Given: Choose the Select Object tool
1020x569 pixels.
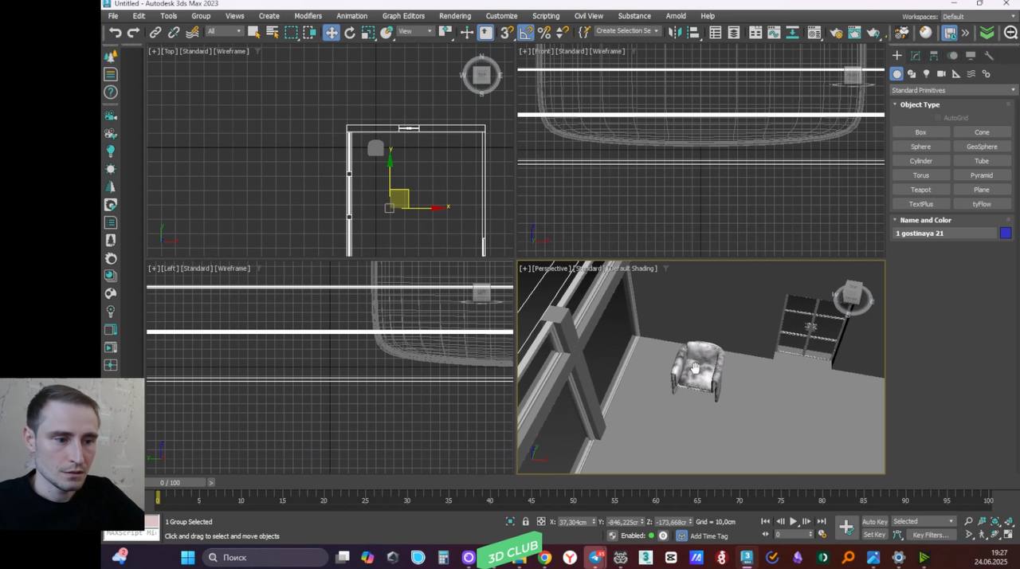Looking at the screenshot, I should pos(253,32).
